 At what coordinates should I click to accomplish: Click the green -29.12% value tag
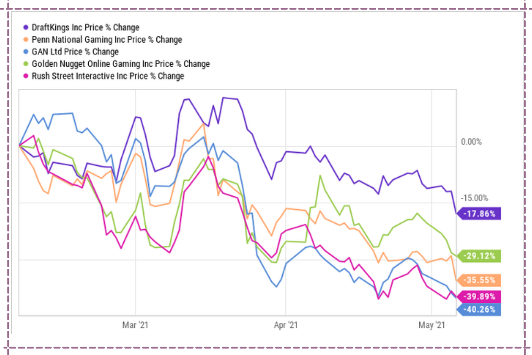(480, 256)
